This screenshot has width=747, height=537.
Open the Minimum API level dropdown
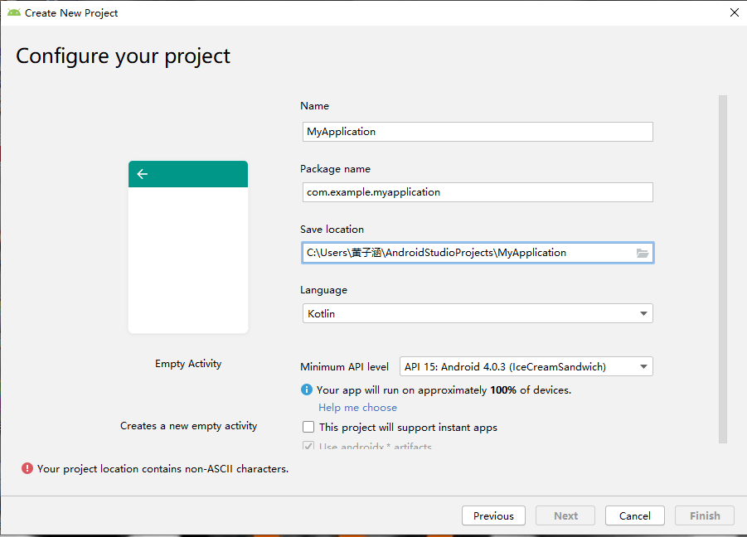point(643,366)
